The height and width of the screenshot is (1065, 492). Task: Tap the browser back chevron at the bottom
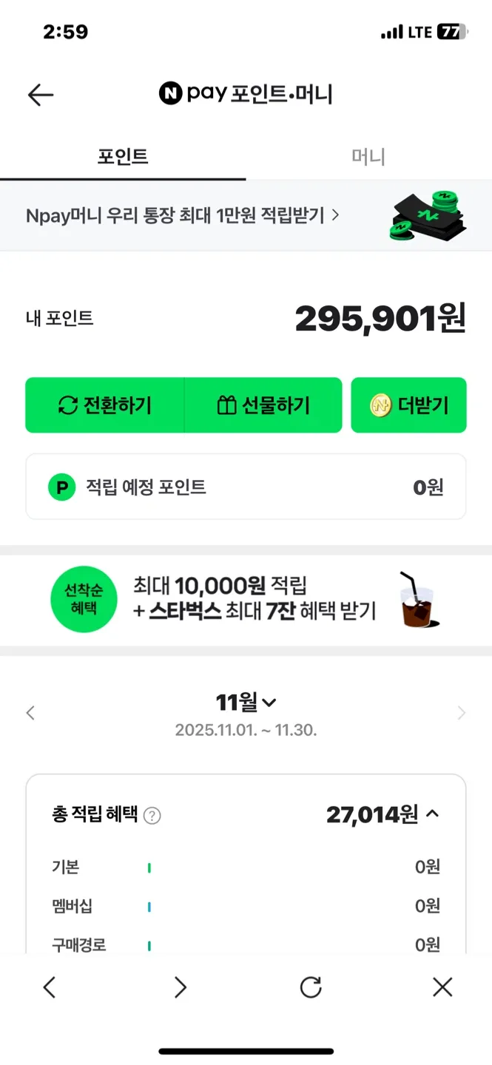[x=50, y=987]
